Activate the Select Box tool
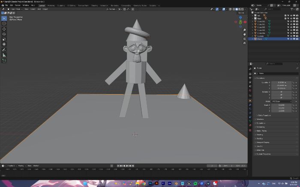300x187 pixels. [4, 18]
